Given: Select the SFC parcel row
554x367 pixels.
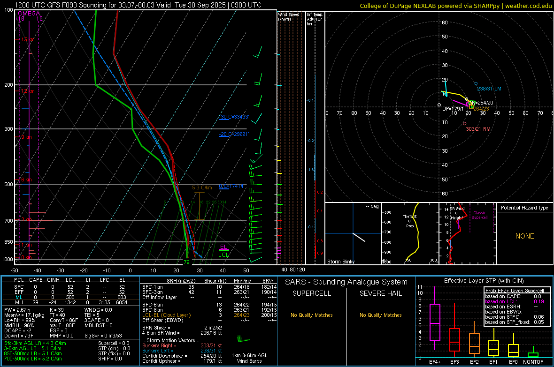Looking at the screenshot, I should 70,287.
